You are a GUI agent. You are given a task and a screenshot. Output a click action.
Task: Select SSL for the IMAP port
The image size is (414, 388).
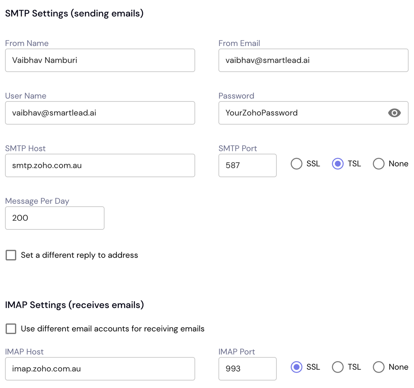[296, 367]
